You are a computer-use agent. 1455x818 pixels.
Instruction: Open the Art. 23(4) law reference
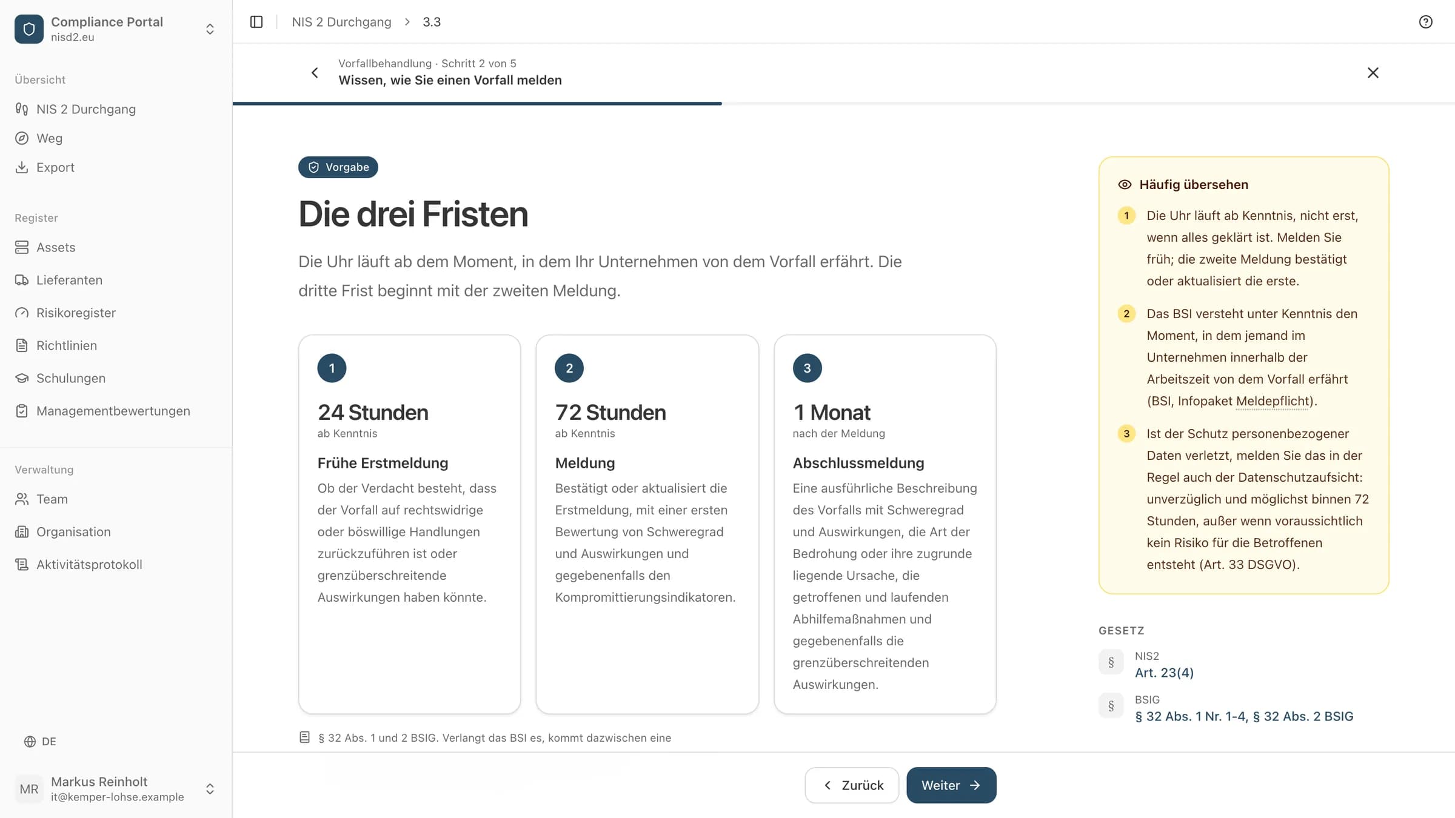[x=1164, y=673]
